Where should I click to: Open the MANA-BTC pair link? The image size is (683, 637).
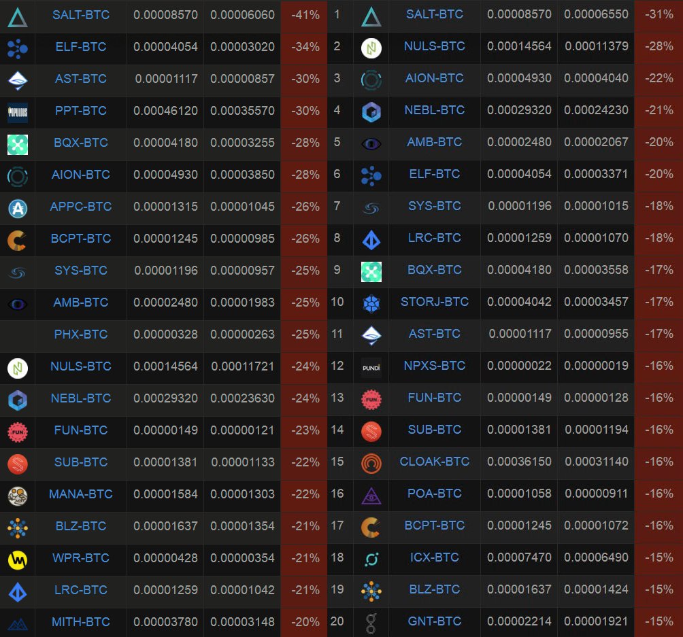tap(81, 494)
